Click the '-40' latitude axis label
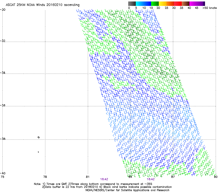This screenshot has width=218, height=192. pyautogui.click(x=3, y=173)
